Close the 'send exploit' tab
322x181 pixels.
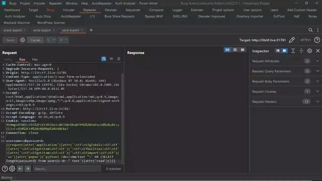[82, 30]
